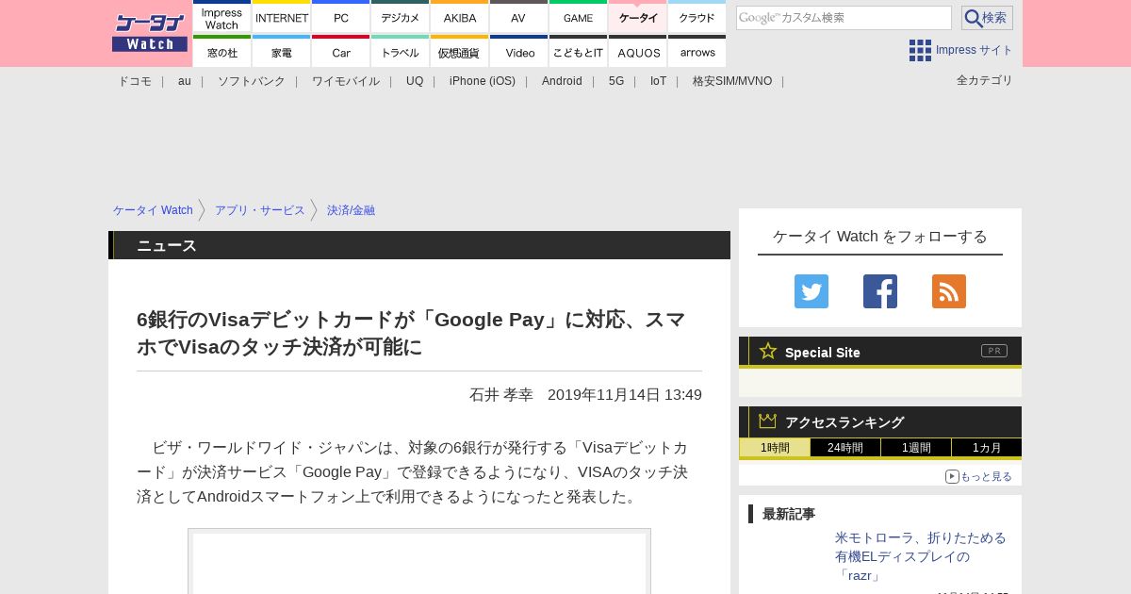
Task: Select 1時間 ranking tab
Action: pos(775,448)
